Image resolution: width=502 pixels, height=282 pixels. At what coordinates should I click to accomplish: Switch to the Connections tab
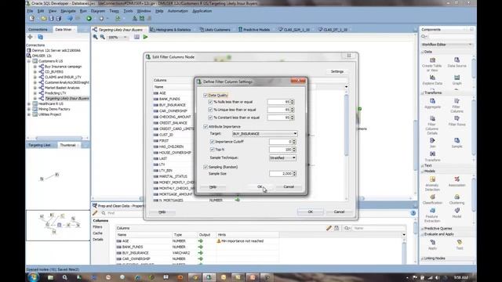tap(38, 30)
